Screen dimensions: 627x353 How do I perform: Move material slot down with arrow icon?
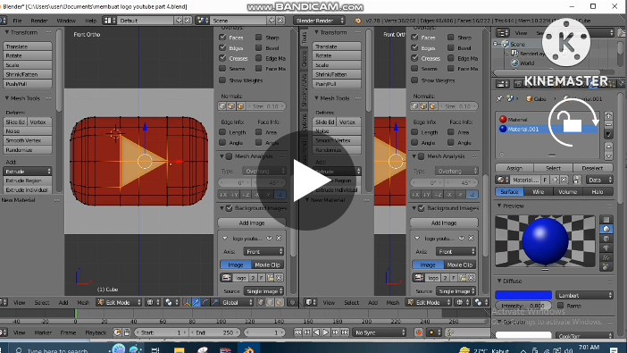click(x=608, y=155)
